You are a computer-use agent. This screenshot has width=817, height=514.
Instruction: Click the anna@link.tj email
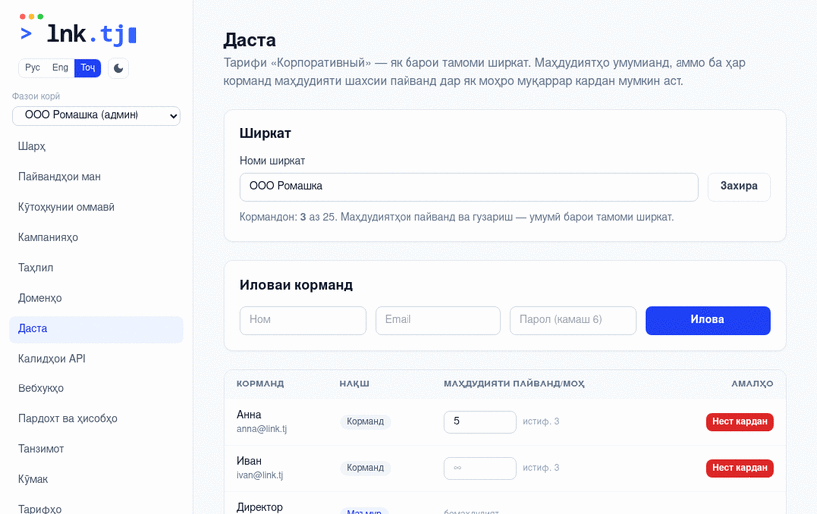click(x=262, y=429)
